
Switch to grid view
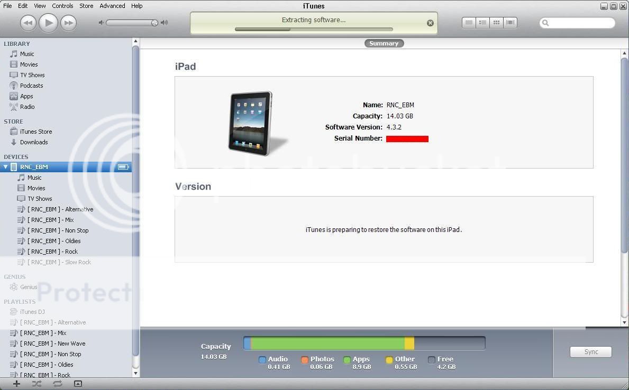[x=496, y=22]
